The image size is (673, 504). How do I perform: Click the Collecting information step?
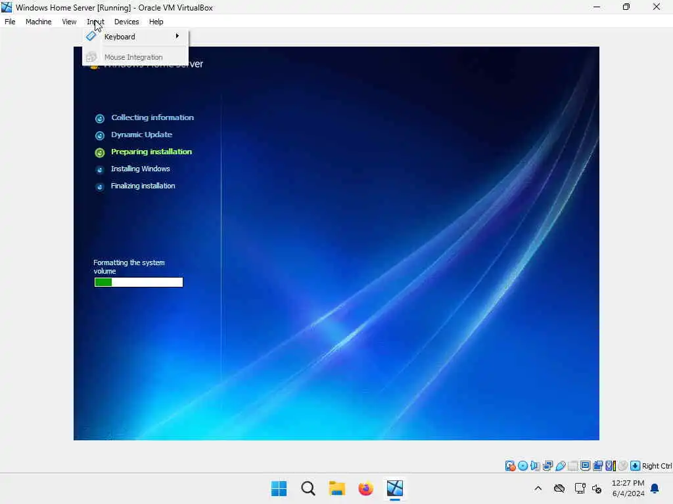coord(152,117)
